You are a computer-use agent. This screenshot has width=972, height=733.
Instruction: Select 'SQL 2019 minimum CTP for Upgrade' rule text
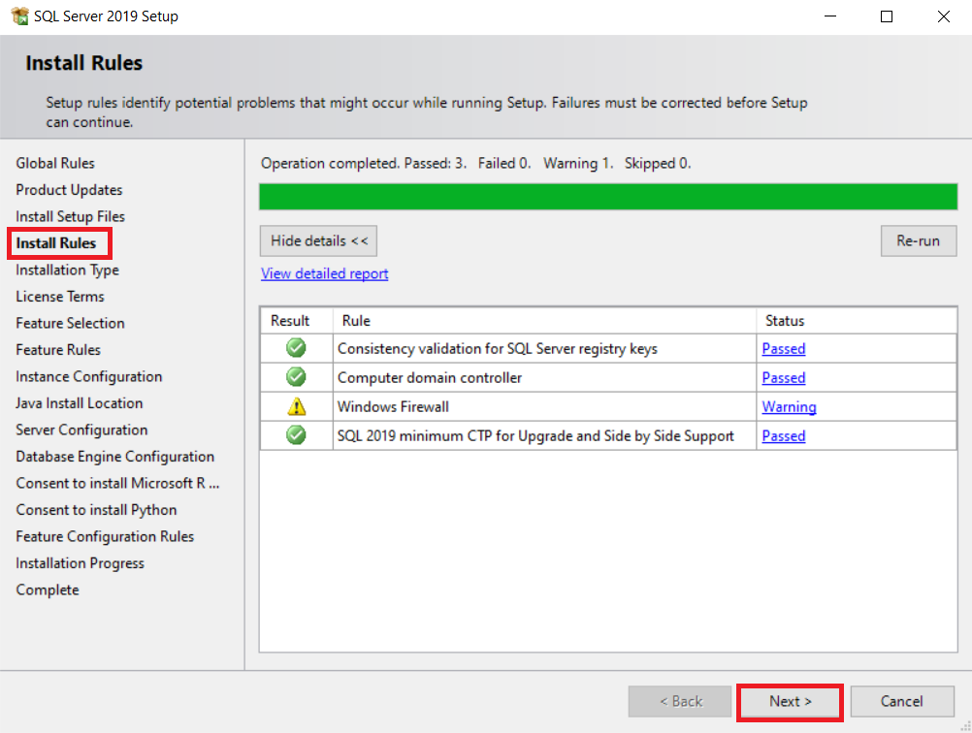[x=535, y=435]
